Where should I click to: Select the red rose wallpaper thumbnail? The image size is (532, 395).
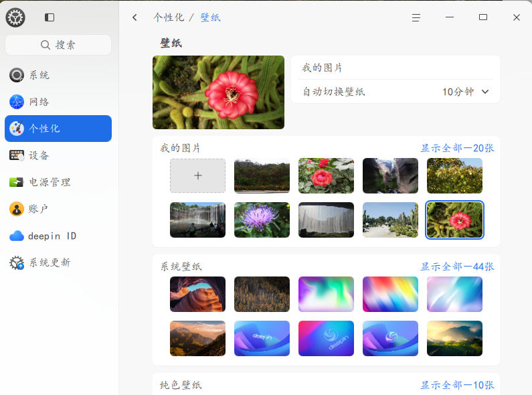point(326,176)
